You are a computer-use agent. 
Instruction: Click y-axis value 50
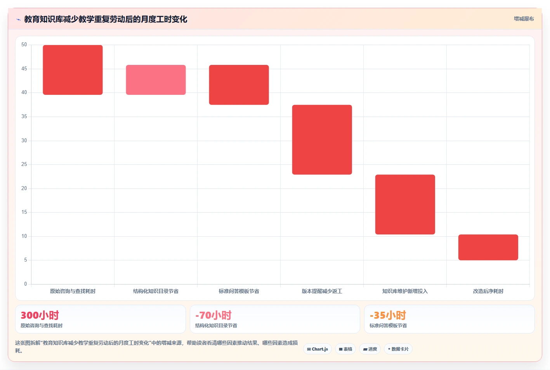(24, 45)
